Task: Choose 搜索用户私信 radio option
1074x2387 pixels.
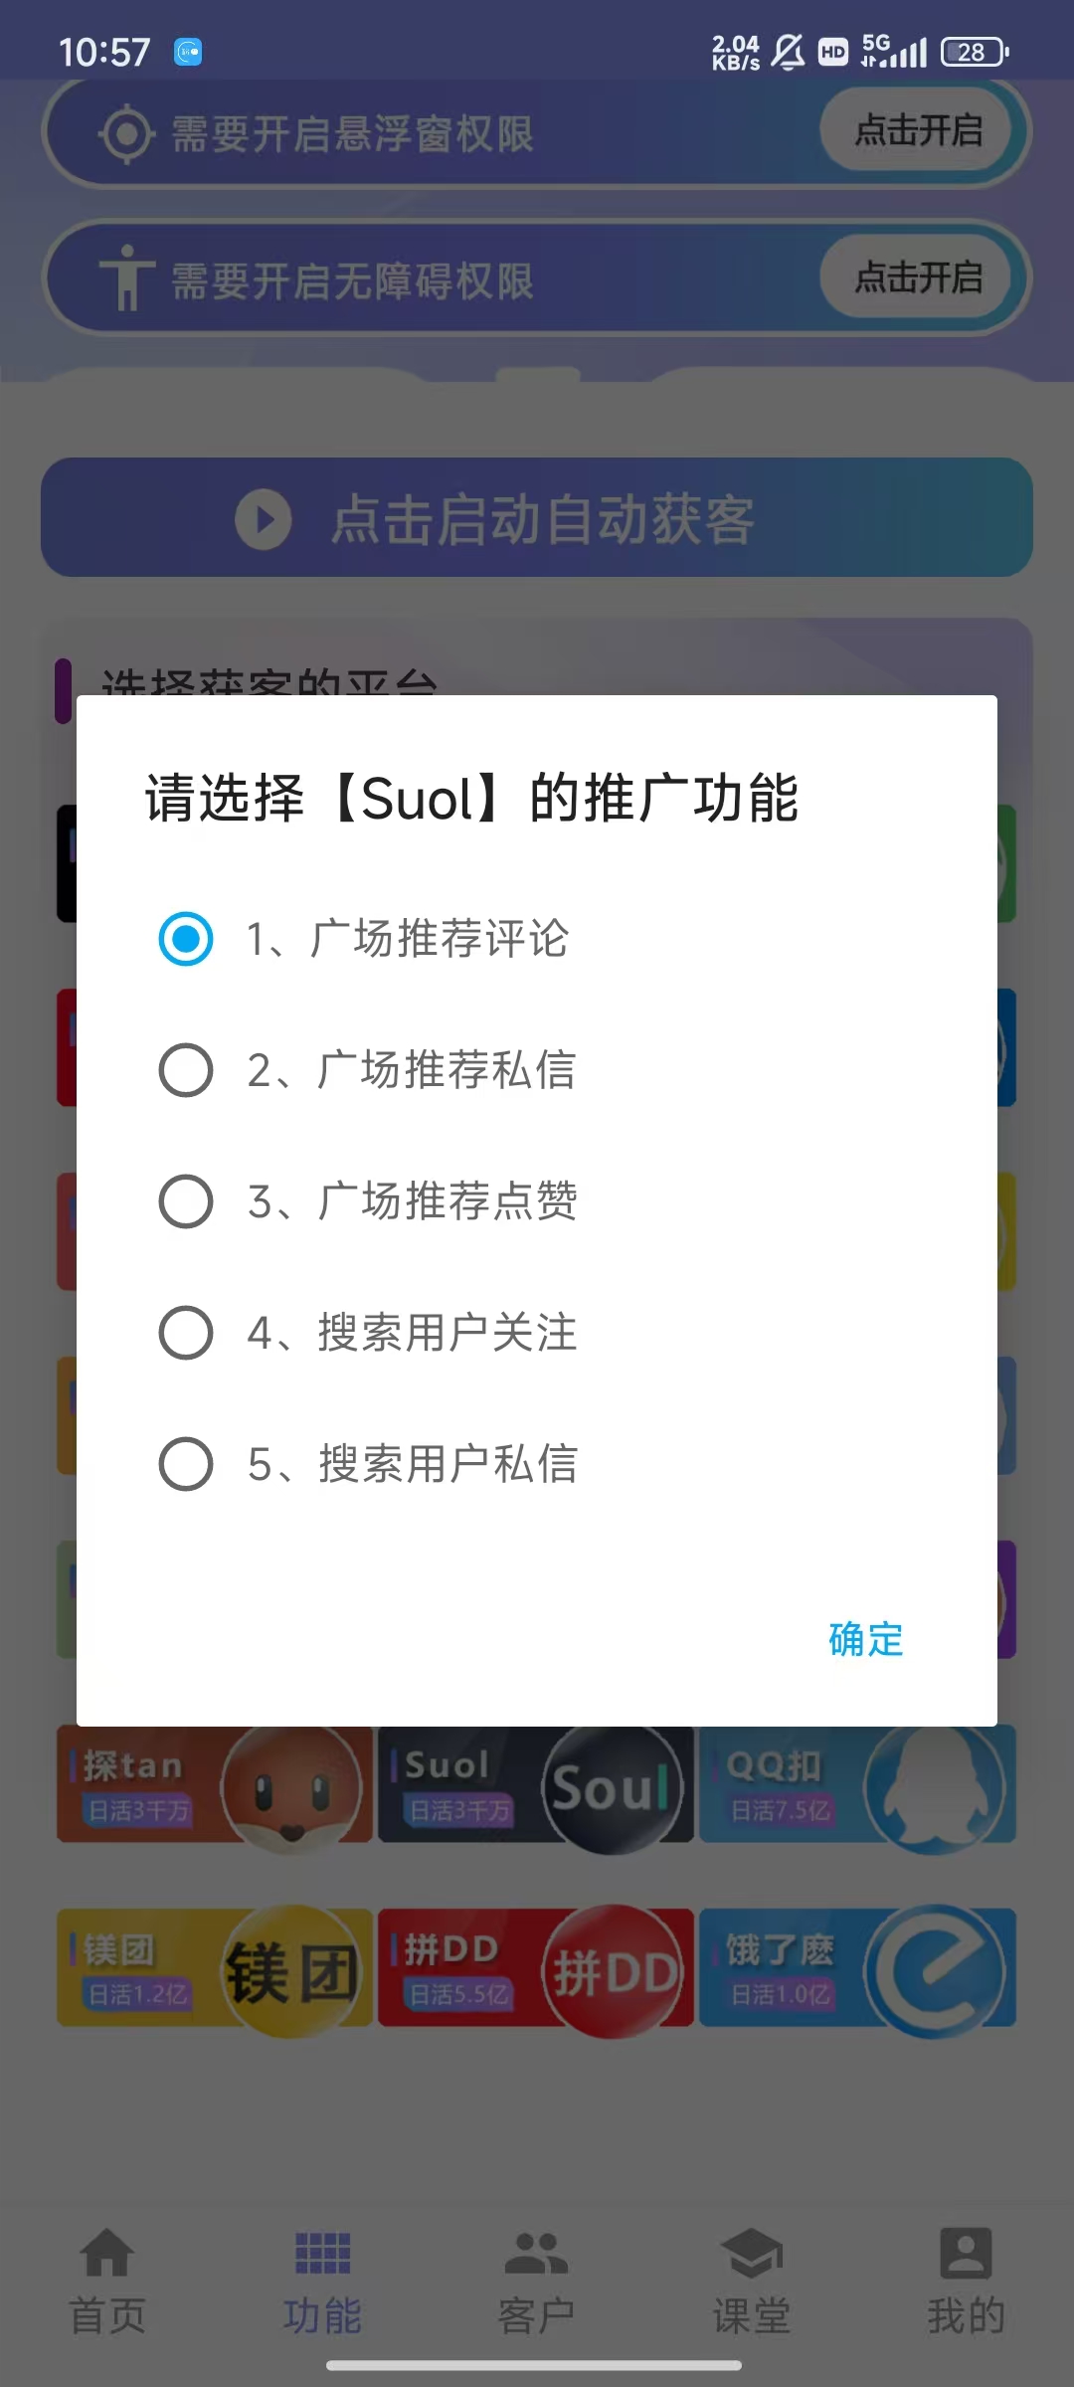Action: pyautogui.click(x=186, y=1464)
